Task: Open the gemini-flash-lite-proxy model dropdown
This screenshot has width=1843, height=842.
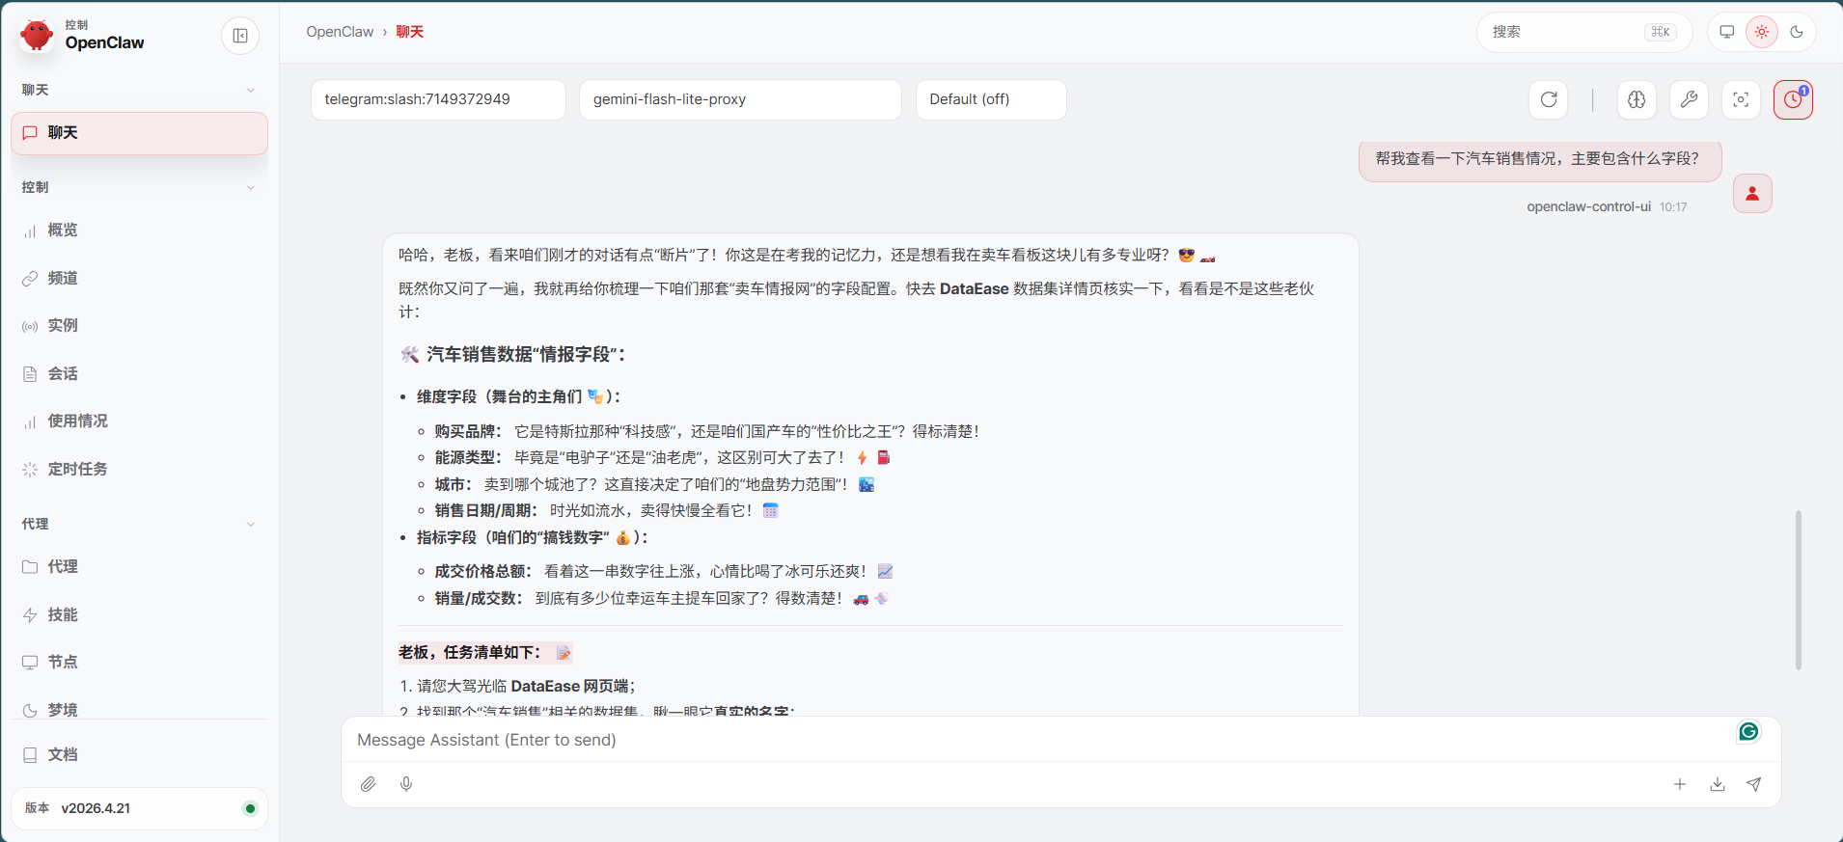Action: (x=740, y=99)
